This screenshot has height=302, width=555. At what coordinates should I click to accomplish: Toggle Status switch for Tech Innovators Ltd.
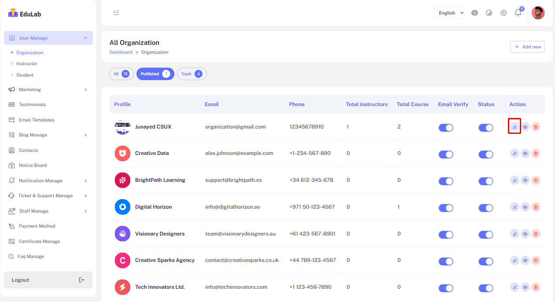coord(486,288)
